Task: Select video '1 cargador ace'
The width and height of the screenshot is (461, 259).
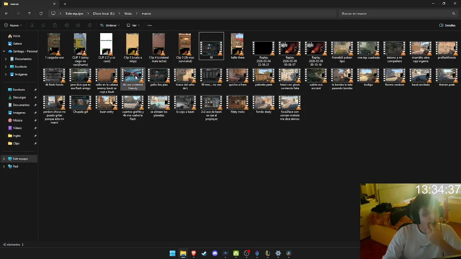Action: pos(54,46)
